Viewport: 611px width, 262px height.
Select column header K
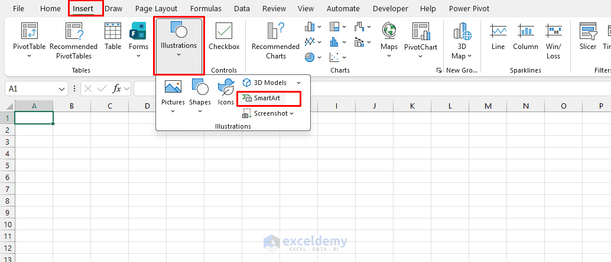point(412,106)
